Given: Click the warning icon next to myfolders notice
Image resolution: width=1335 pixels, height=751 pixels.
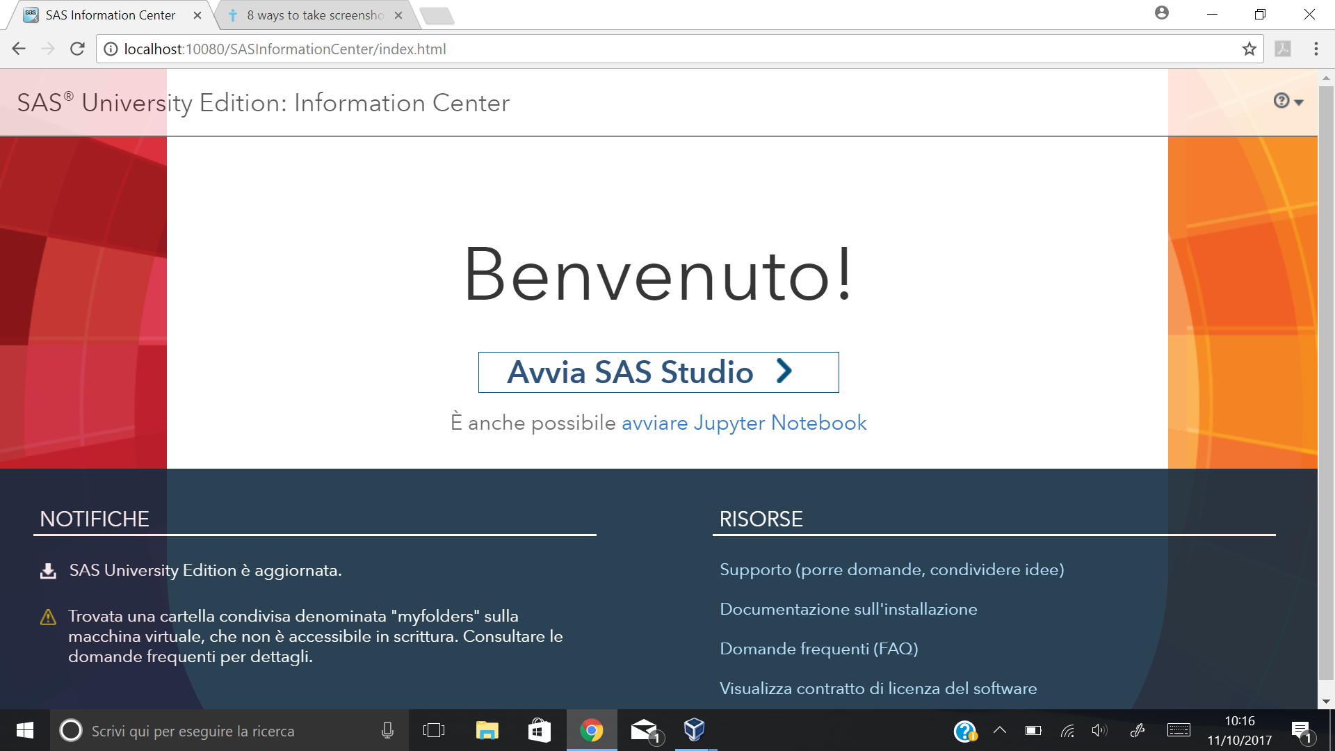Looking at the screenshot, I should tap(47, 617).
